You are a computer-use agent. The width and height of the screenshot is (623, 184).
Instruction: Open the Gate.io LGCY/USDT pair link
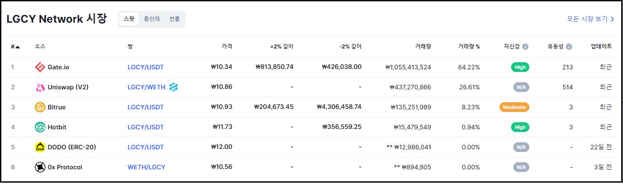145,67
